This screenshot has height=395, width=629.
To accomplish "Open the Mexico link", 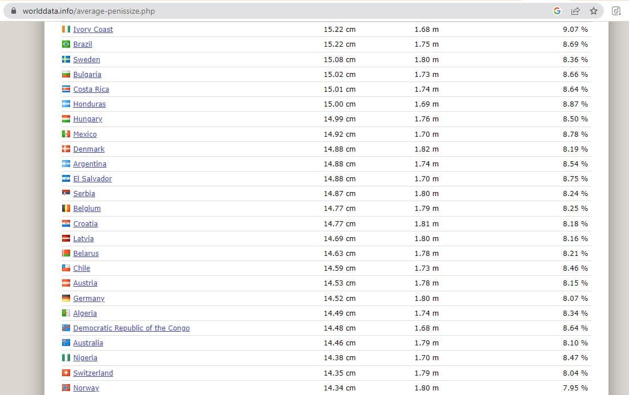I will (85, 134).
